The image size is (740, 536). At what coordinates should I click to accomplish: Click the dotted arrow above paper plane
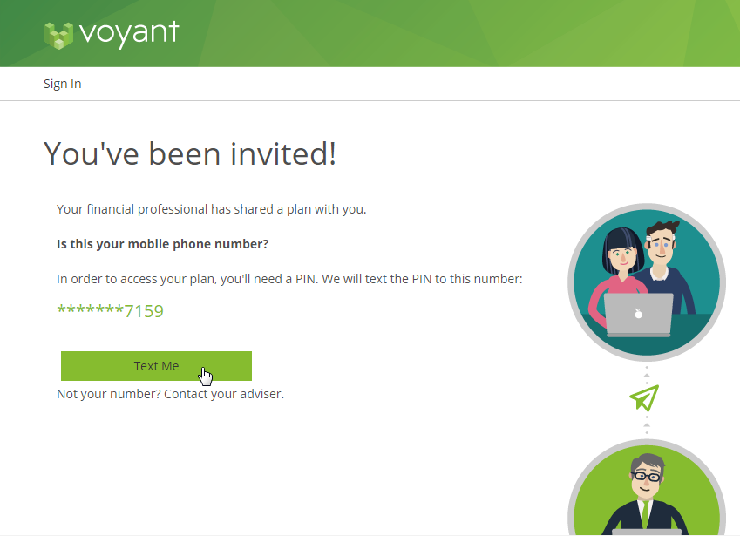tap(647, 373)
